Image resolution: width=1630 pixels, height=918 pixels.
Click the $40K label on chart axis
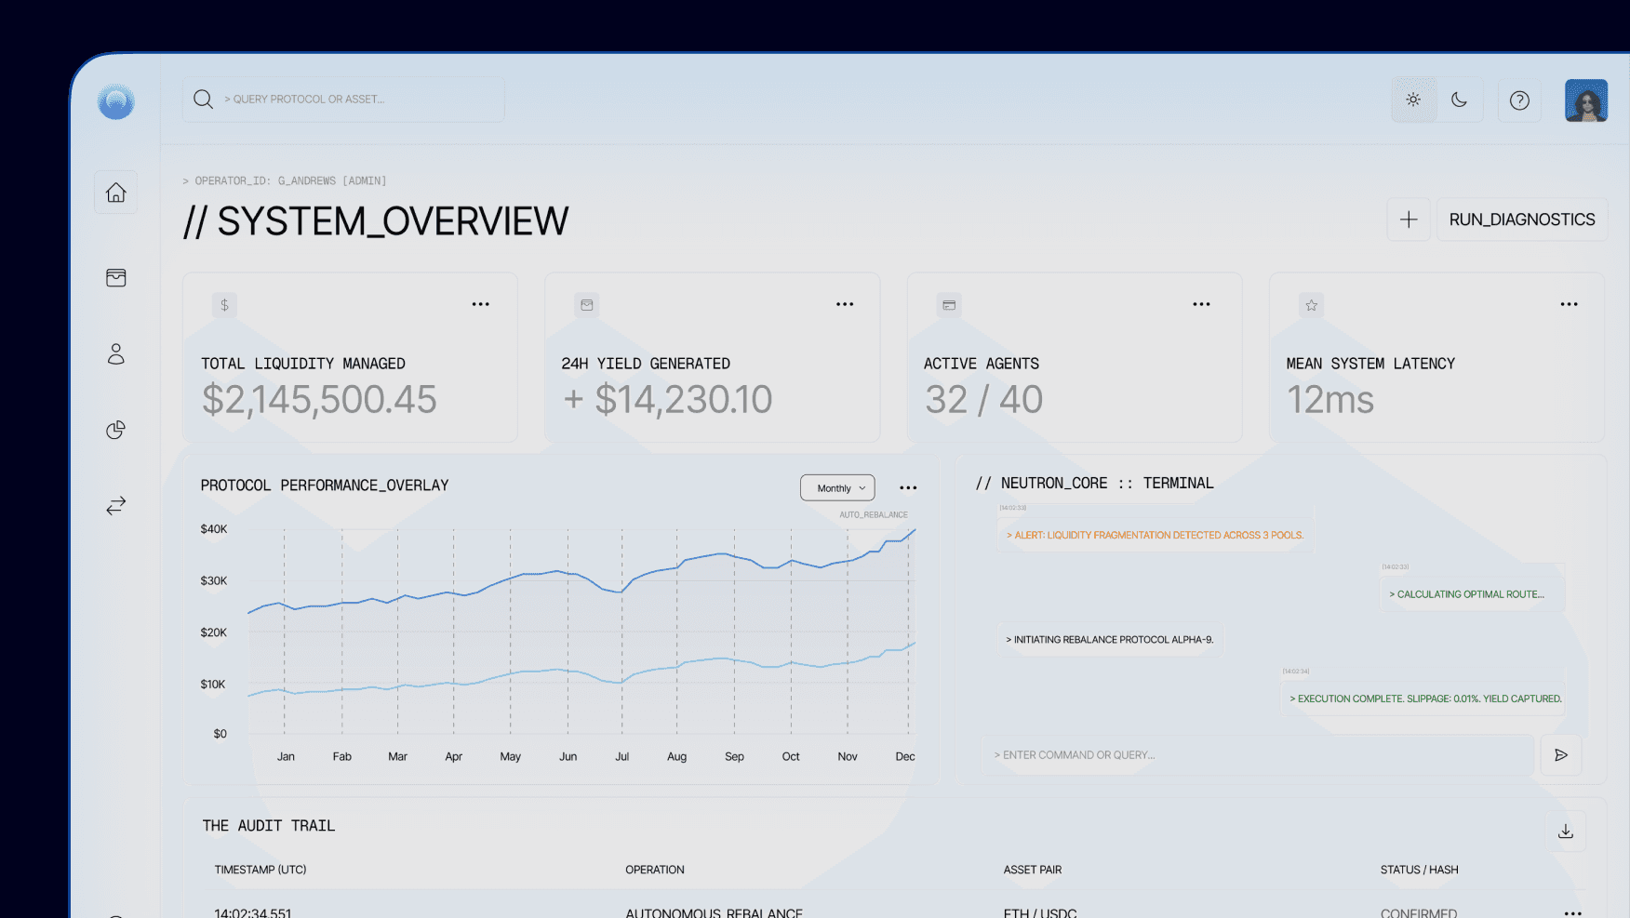214,529
